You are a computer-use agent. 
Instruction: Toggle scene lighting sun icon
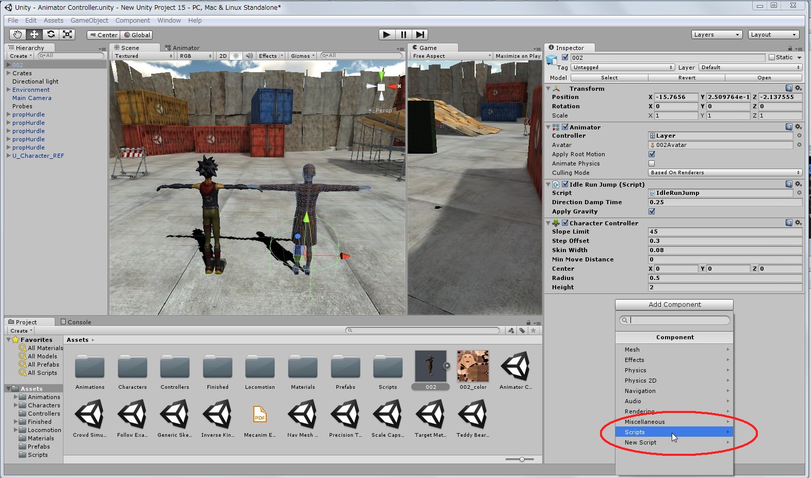[236, 56]
